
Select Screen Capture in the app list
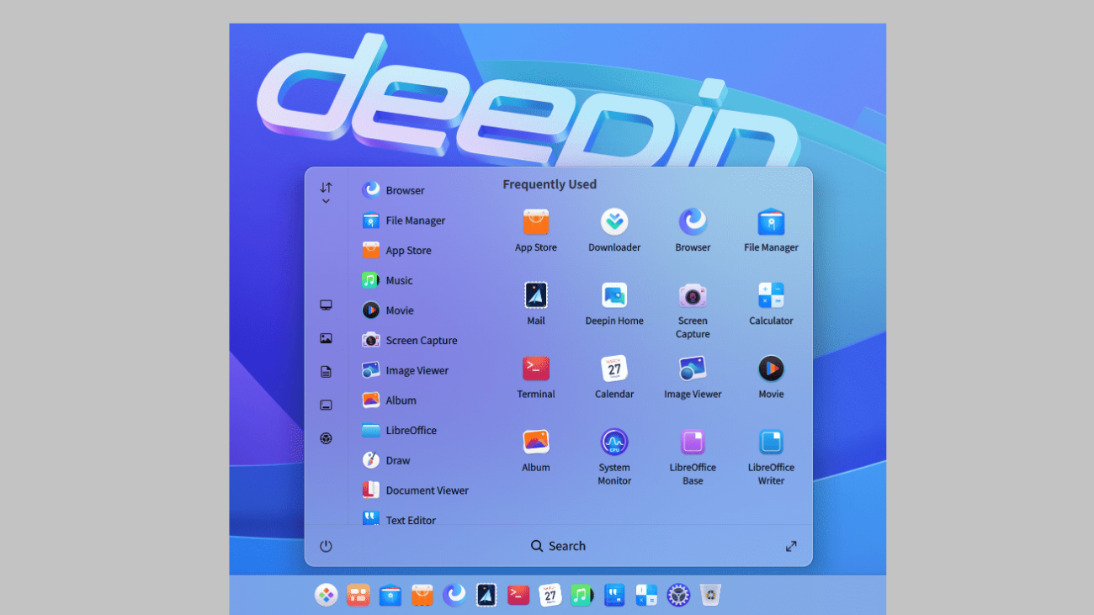(410, 341)
